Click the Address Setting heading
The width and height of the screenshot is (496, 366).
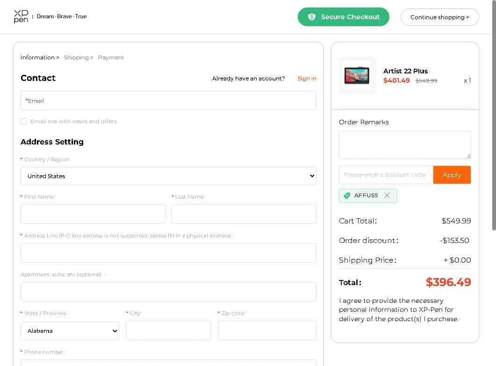click(52, 142)
